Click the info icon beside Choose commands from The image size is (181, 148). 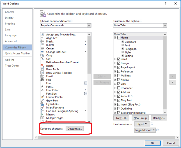point(71,21)
